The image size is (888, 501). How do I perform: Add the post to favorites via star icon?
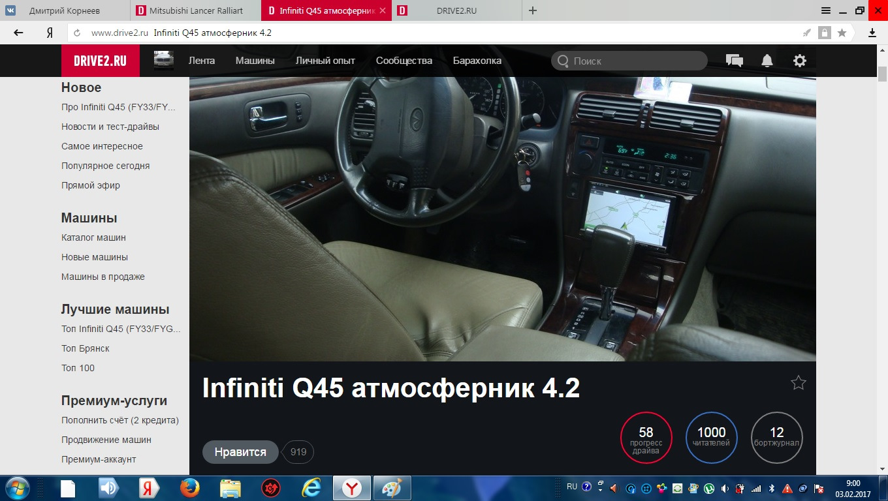pyautogui.click(x=798, y=384)
